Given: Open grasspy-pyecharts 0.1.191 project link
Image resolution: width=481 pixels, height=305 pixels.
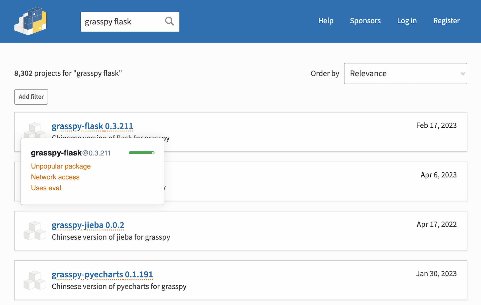Looking at the screenshot, I should tap(102, 275).
